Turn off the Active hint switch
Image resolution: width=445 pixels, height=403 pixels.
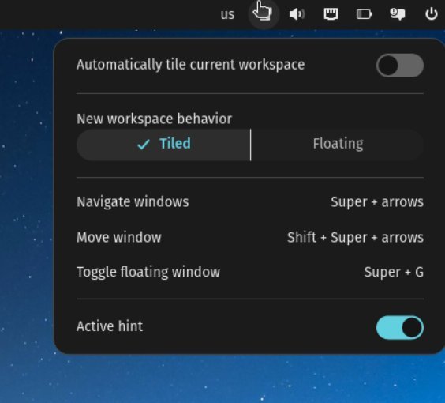400,328
